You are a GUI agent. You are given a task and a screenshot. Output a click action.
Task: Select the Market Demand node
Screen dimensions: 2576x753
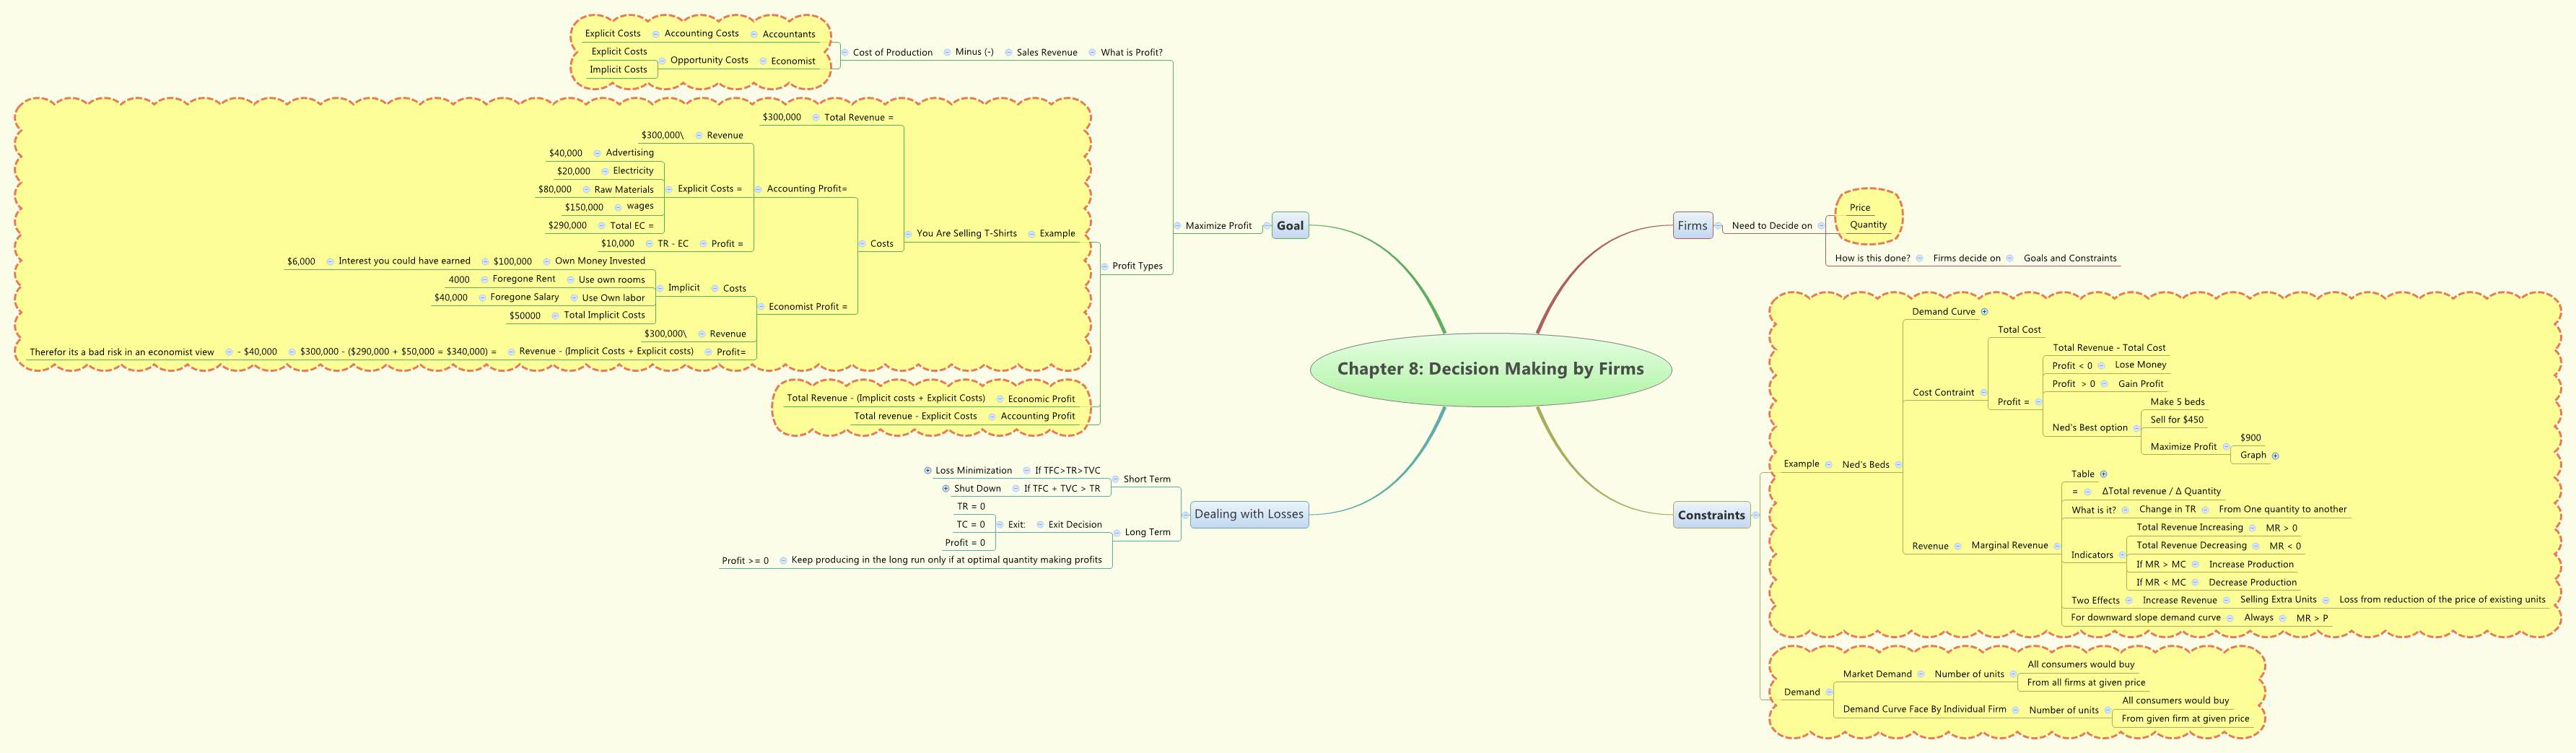click(x=1876, y=675)
